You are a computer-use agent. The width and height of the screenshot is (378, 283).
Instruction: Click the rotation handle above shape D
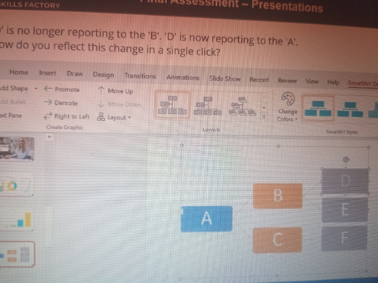[346, 159]
